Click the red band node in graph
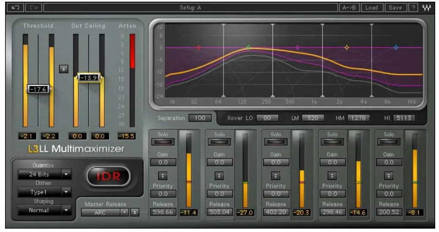 [x=199, y=47]
